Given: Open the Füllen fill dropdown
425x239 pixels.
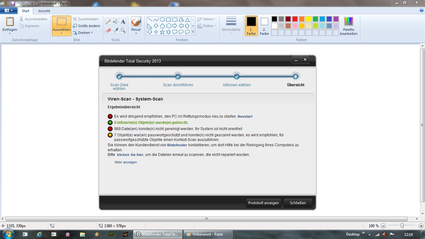Looking at the screenshot, I should pyautogui.click(x=207, y=26).
